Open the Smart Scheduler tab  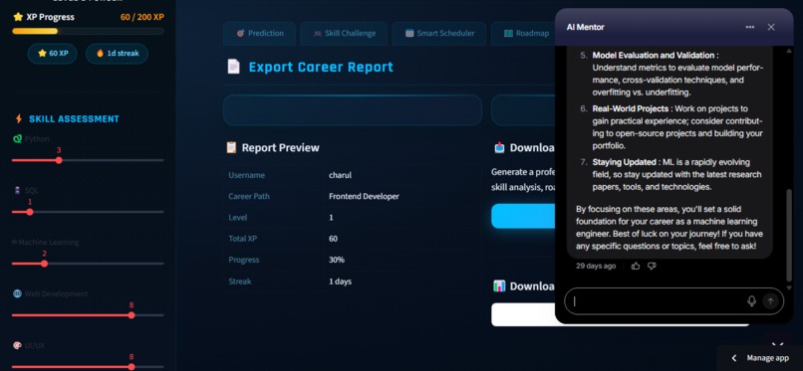pos(439,33)
